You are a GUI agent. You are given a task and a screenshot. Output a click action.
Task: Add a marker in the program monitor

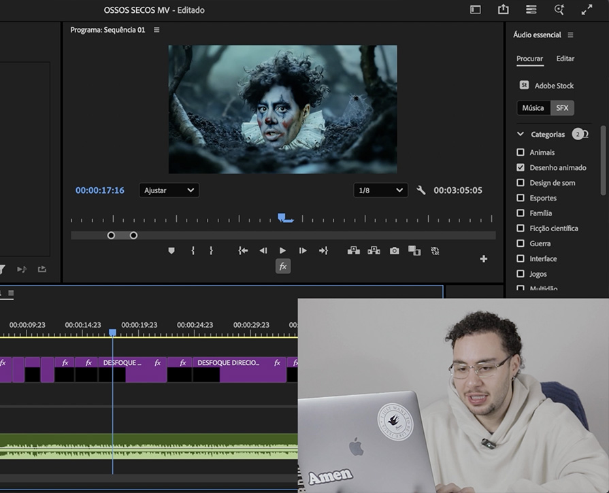171,251
